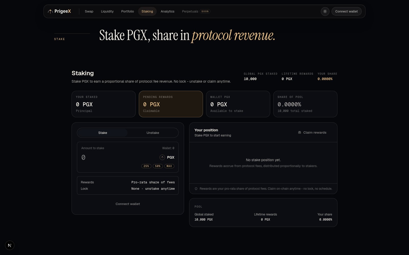Click 'Pro-rata share of fees' text
Screen dimensions: 409x255
pyautogui.click(x=153, y=182)
